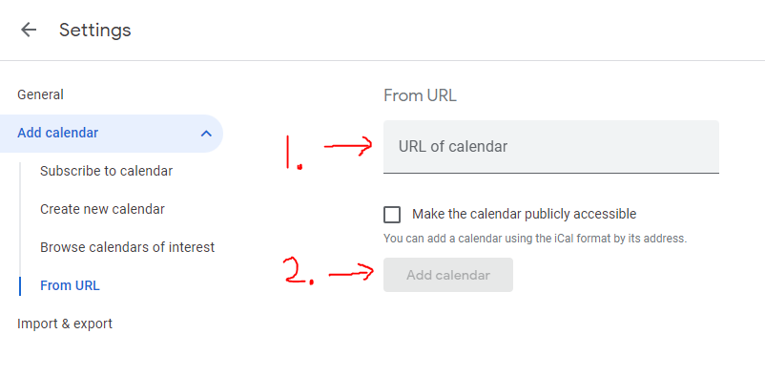Select the Add calendar sidebar heading
Image resolution: width=765 pixels, height=376 pixels.
point(58,133)
